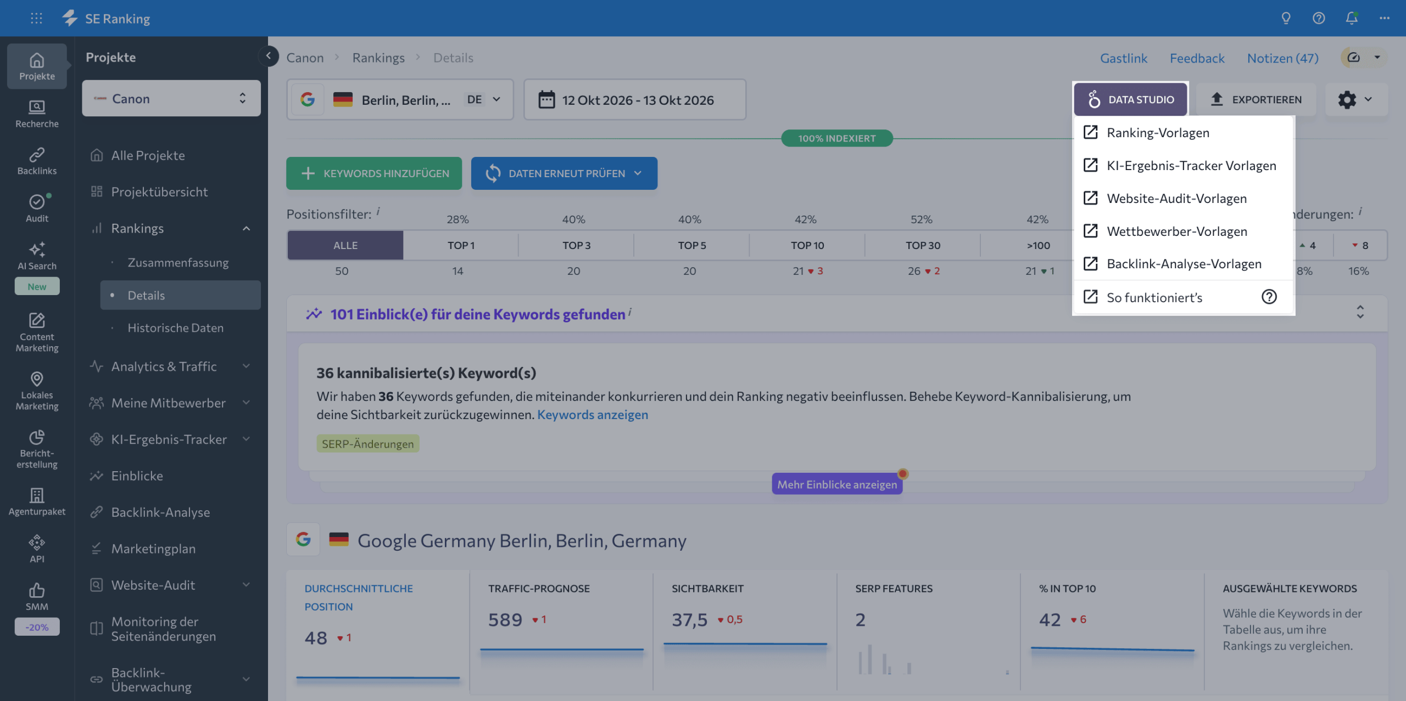Open Recherche in the left sidebar
This screenshot has height=701, width=1406.
(37, 114)
